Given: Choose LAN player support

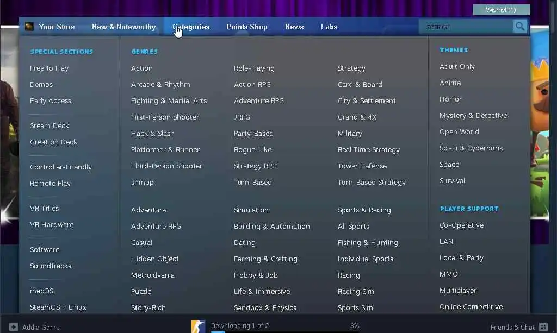Looking at the screenshot, I should tap(446, 242).
